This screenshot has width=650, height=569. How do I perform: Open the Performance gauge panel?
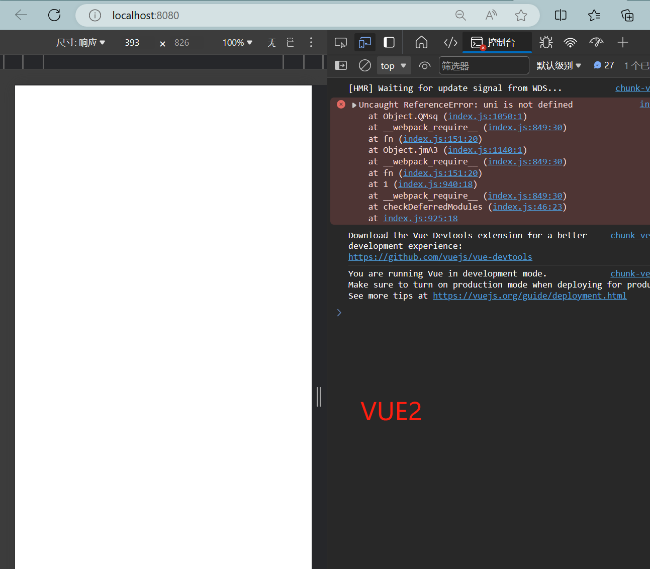[596, 43]
